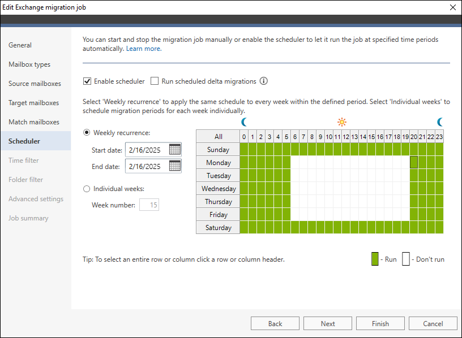
Task: Uncheck the Enable scheduler checkbox
Action: coord(87,81)
